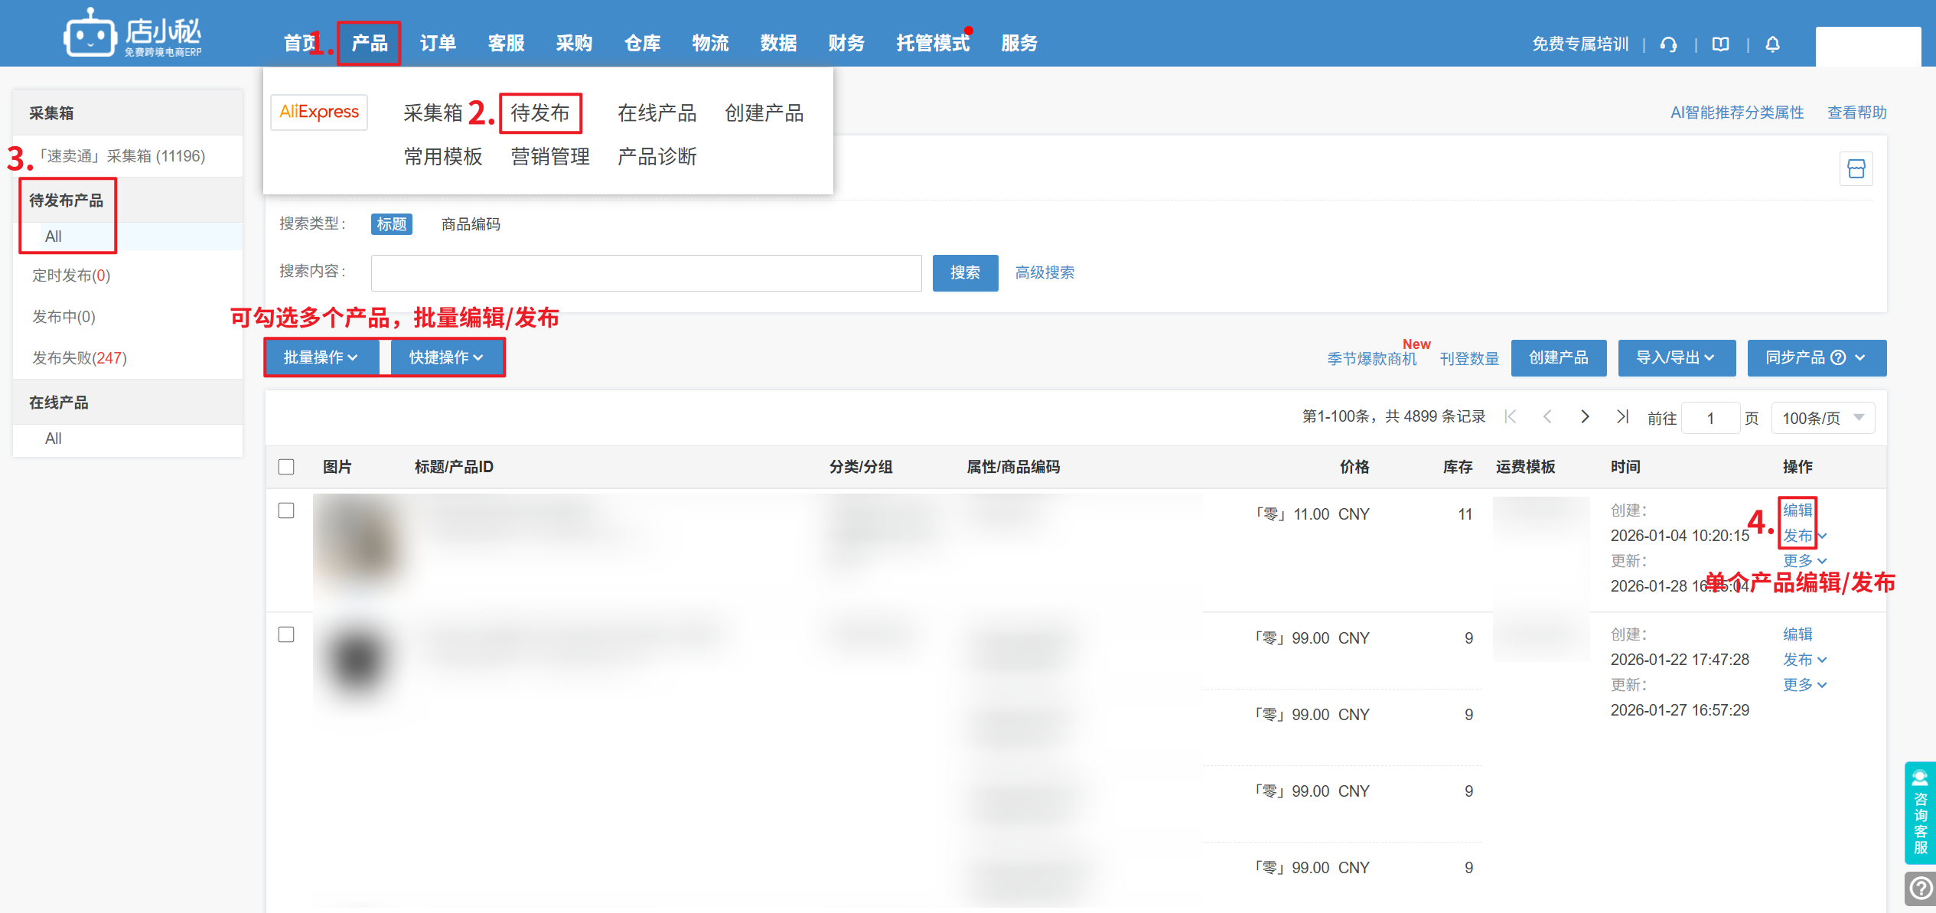Click the blue 搜索 button
This screenshot has height=913, width=1936.
click(964, 272)
